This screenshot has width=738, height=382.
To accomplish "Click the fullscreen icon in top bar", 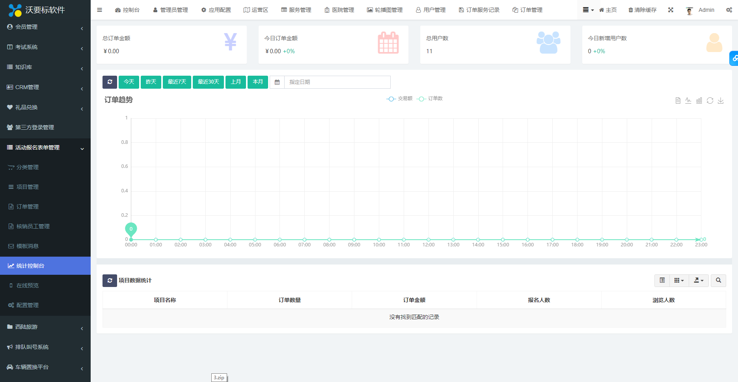I will click(x=671, y=10).
